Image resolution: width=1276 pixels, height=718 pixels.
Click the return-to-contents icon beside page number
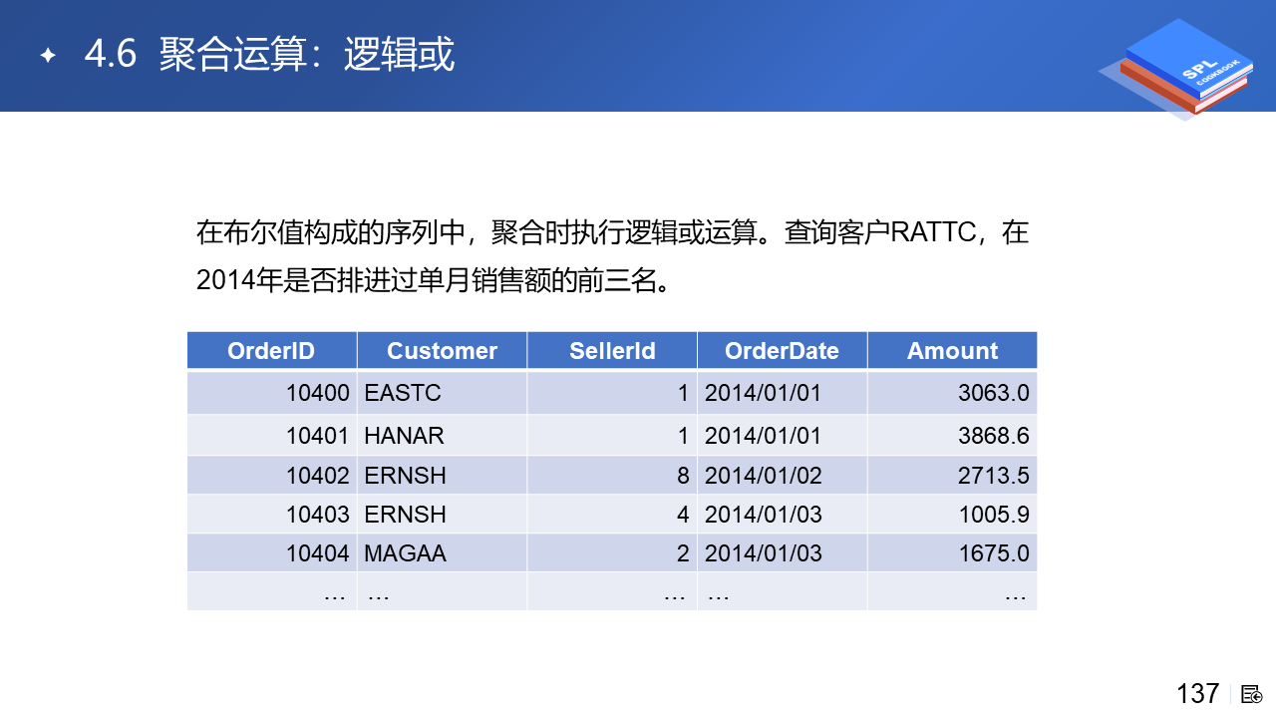tap(1252, 694)
